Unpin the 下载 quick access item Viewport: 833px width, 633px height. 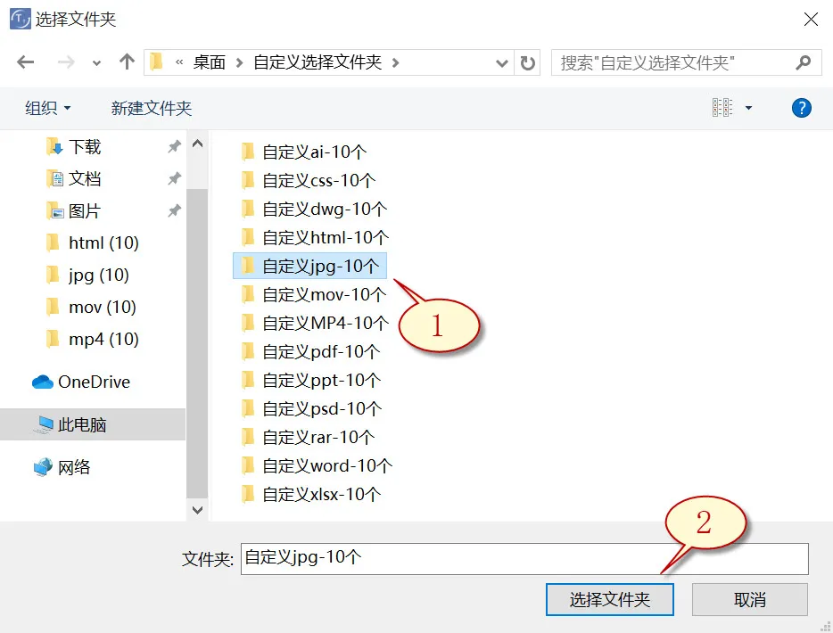click(175, 146)
